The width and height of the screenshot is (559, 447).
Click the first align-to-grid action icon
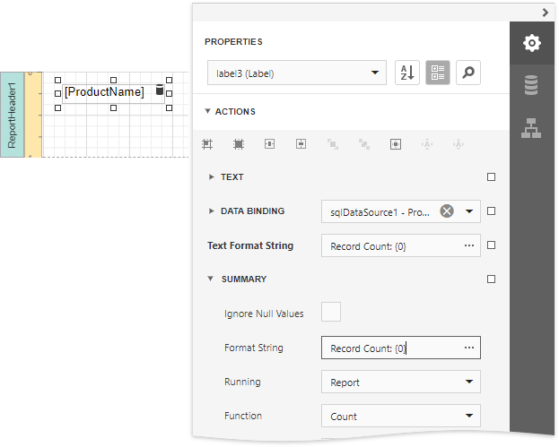click(x=207, y=143)
